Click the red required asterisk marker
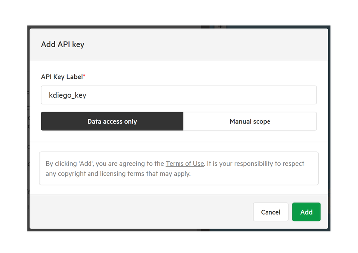Image resolution: width=358 pixels, height=253 pixels. tap(84, 76)
